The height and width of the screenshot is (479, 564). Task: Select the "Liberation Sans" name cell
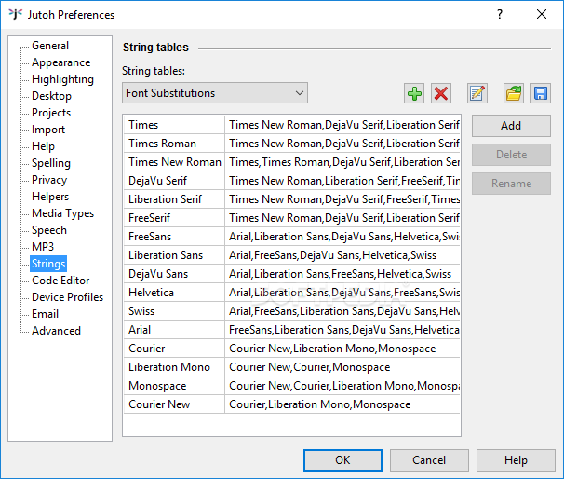point(174,255)
